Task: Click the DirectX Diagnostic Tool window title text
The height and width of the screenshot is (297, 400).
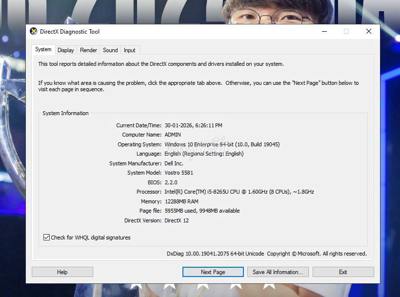Action: tap(70, 32)
